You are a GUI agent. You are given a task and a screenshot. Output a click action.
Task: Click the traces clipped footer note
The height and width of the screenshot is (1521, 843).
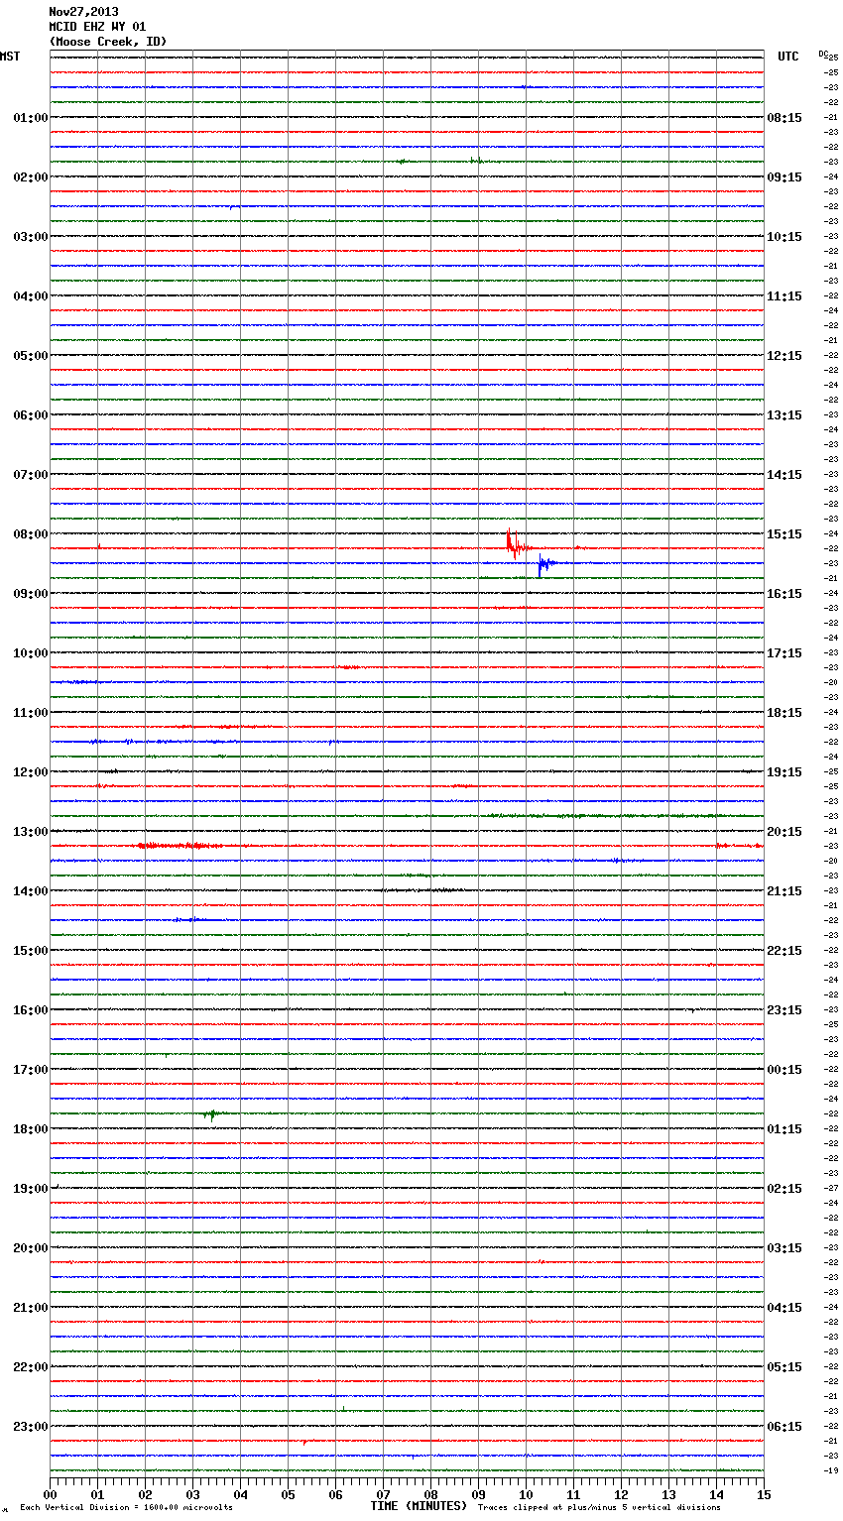tap(599, 1507)
